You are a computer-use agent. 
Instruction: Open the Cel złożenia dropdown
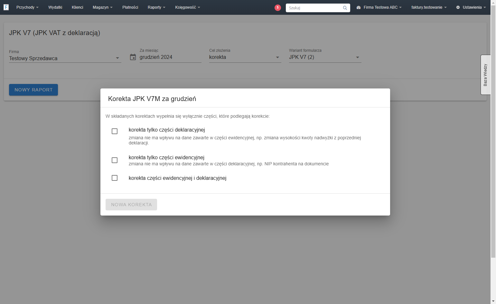click(245, 57)
